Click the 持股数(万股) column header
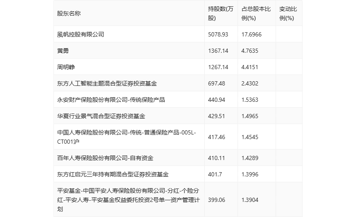The image size is (356, 217). pos(221,13)
